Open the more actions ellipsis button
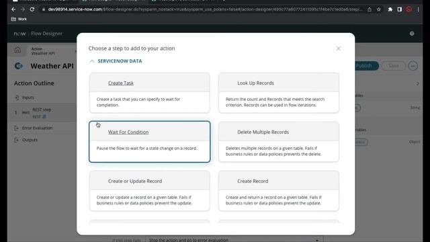430x242 pixels. pos(413,66)
